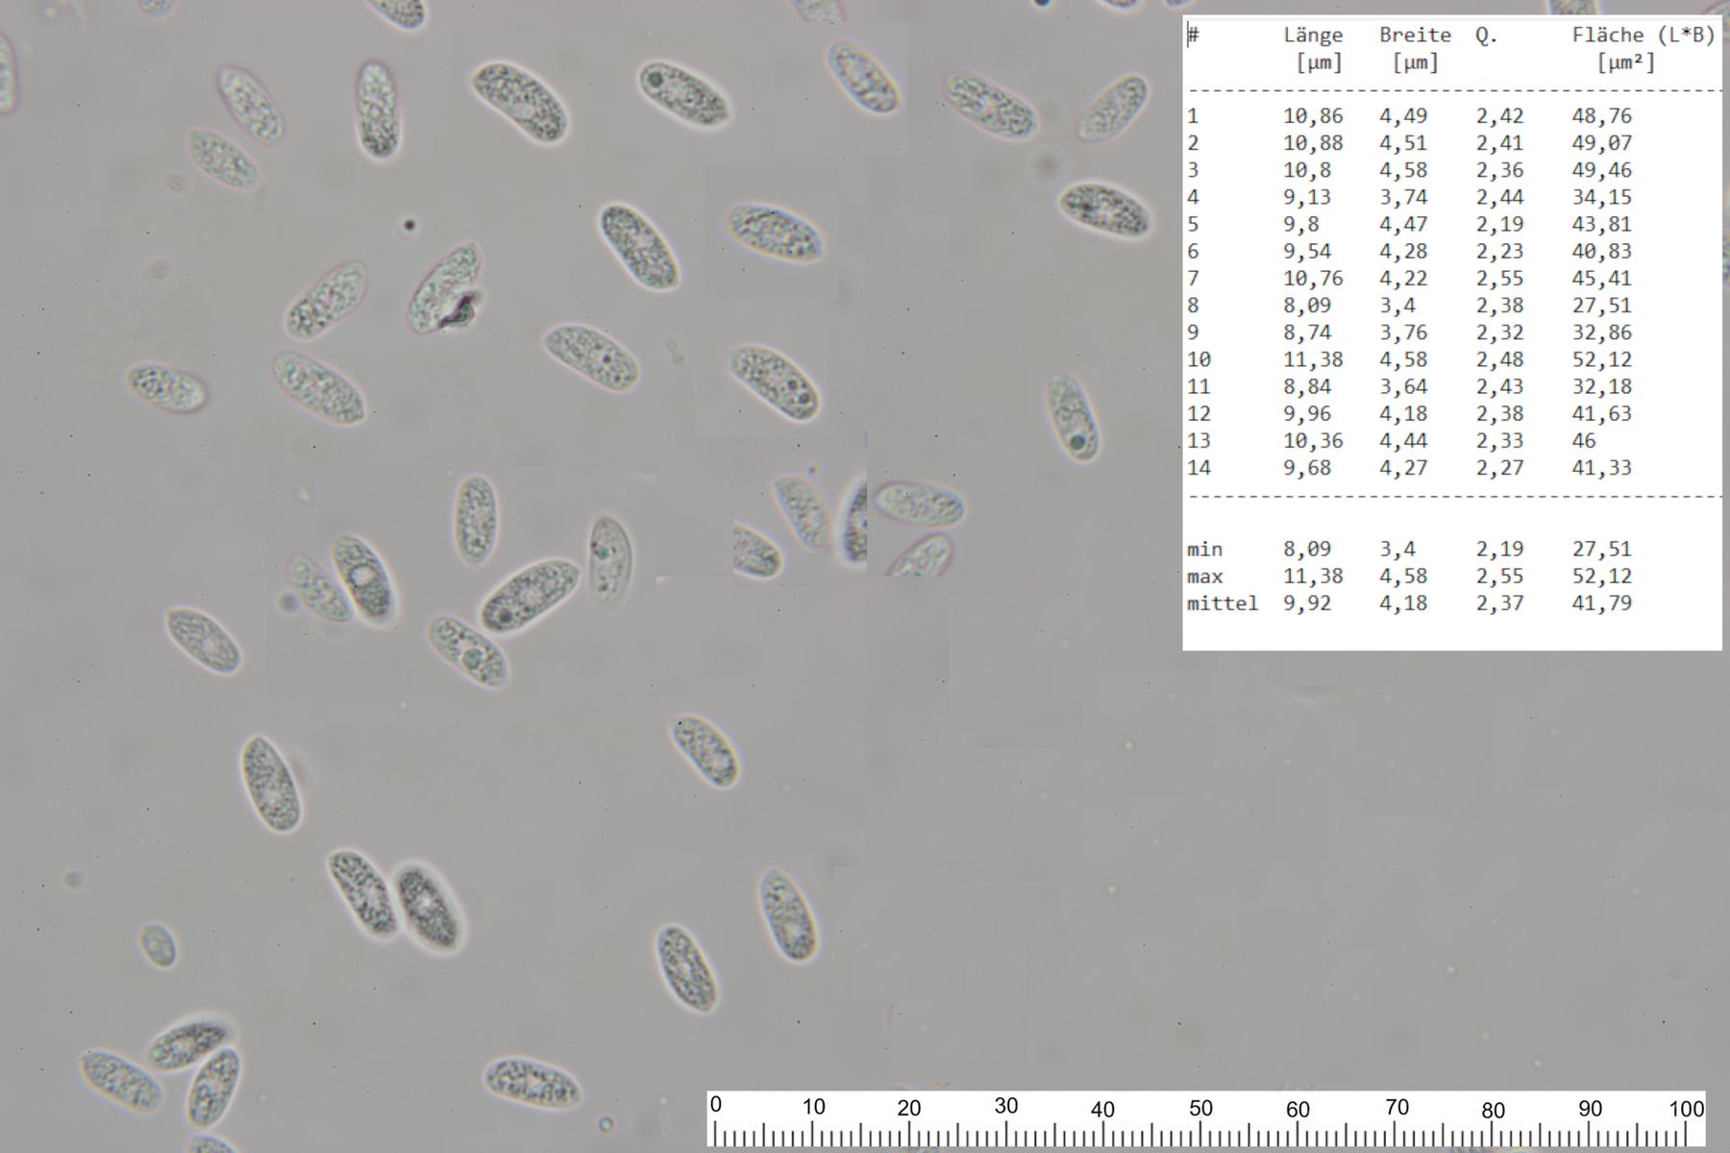The image size is (1730, 1153).
Task: Click mean length value 9,92
Action: click(1307, 603)
